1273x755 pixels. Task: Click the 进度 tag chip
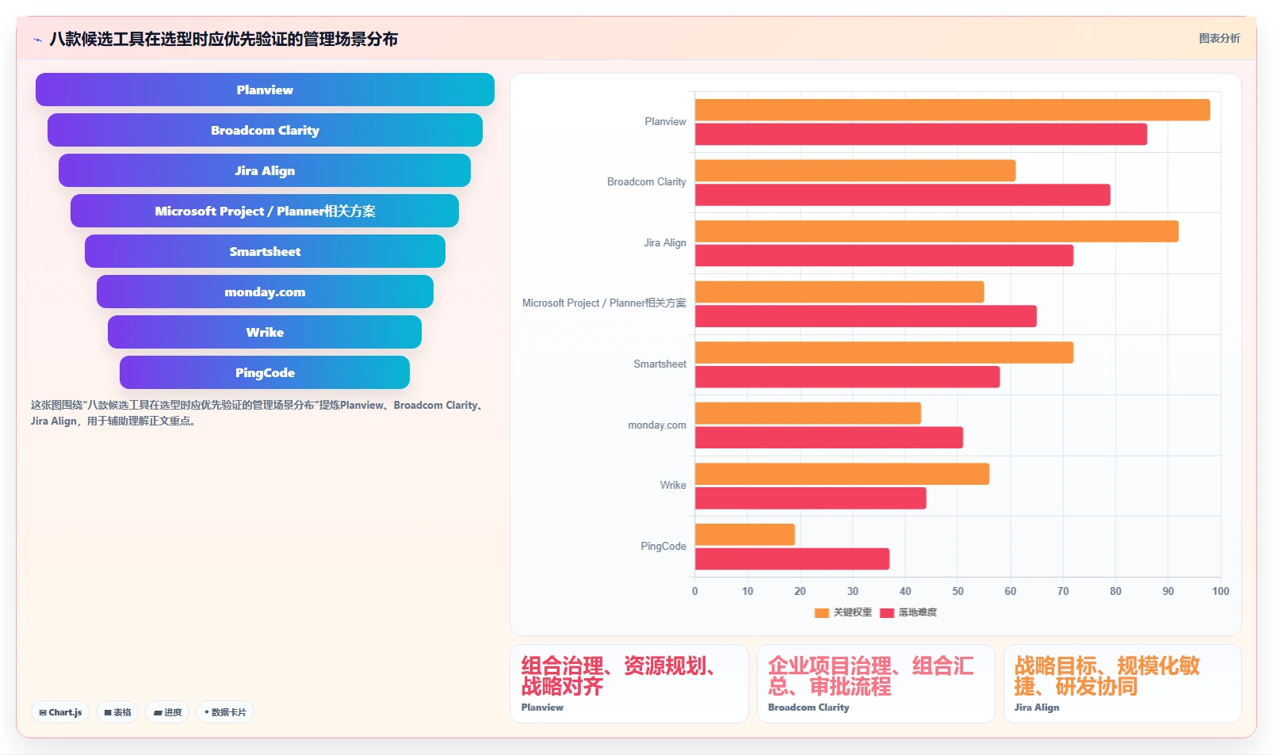(x=167, y=712)
